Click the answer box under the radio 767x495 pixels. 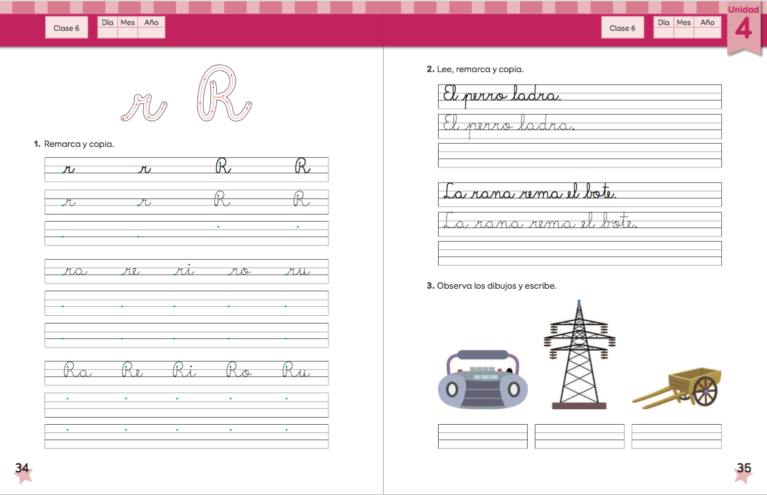tap(483, 436)
